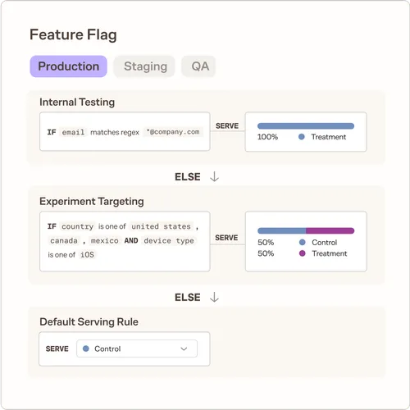Click the SERVE label in Internal Testing

pyautogui.click(x=227, y=125)
